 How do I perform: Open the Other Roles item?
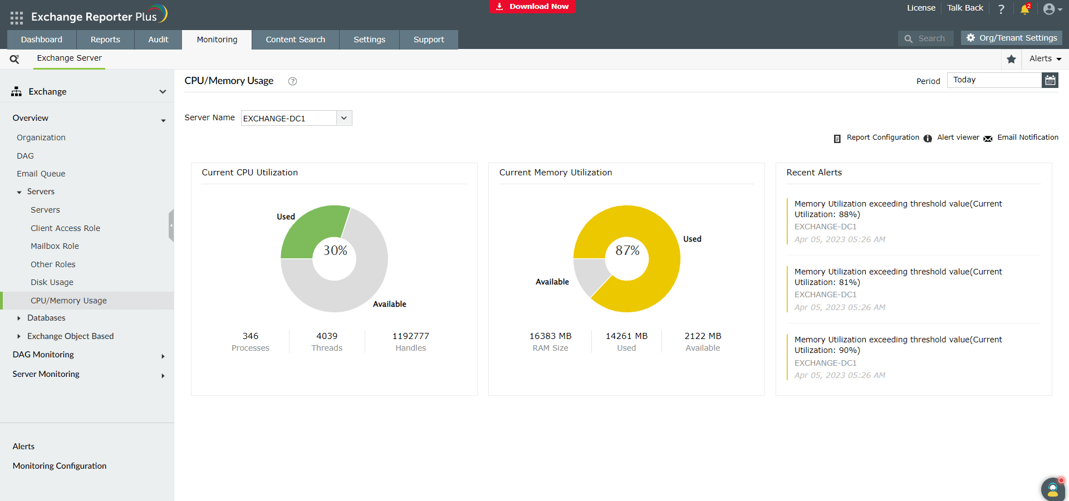(53, 264)
